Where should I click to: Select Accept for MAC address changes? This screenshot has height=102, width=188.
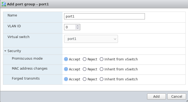pyautogui.click(x=66, y=69)
